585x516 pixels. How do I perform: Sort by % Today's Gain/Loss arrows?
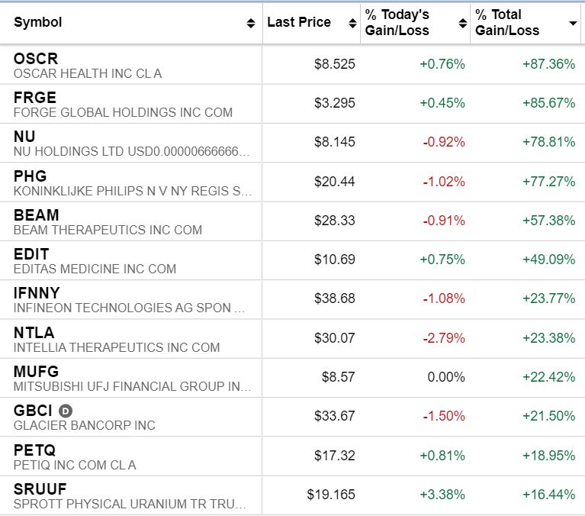[462, 24]
